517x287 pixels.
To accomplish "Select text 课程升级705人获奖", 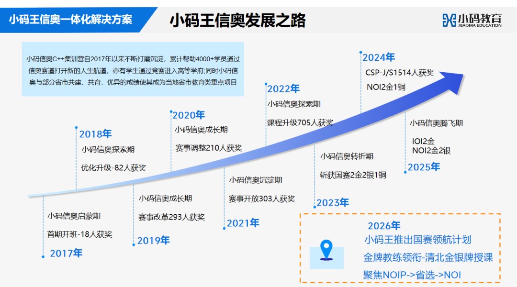I will click(x=300, y=122).
